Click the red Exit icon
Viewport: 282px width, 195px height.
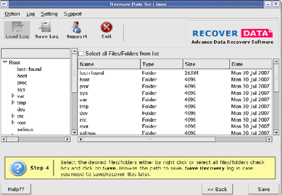(x=107, y=30)
